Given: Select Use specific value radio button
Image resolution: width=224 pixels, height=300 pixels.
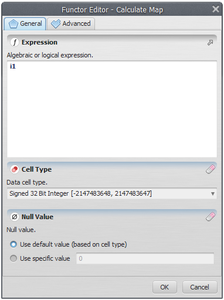Looking at the screenshot, I should [13, 258].
